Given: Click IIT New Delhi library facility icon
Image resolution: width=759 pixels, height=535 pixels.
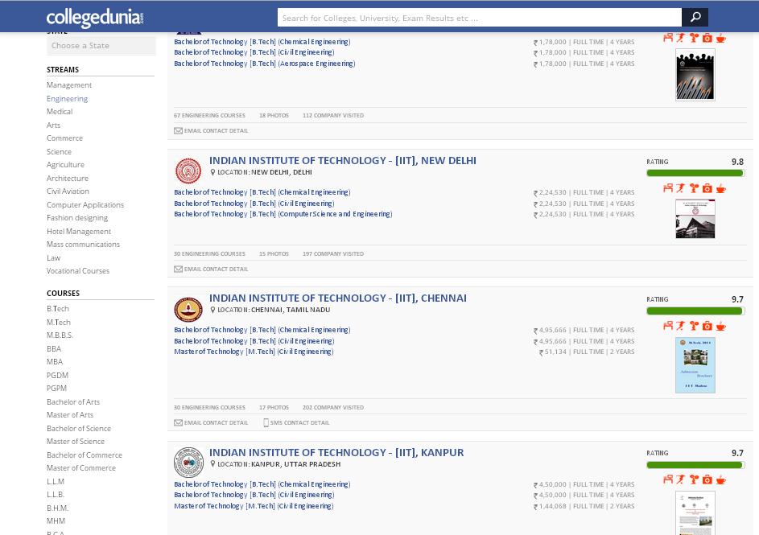Looking at the screenshot, I should tap(668, 188).
